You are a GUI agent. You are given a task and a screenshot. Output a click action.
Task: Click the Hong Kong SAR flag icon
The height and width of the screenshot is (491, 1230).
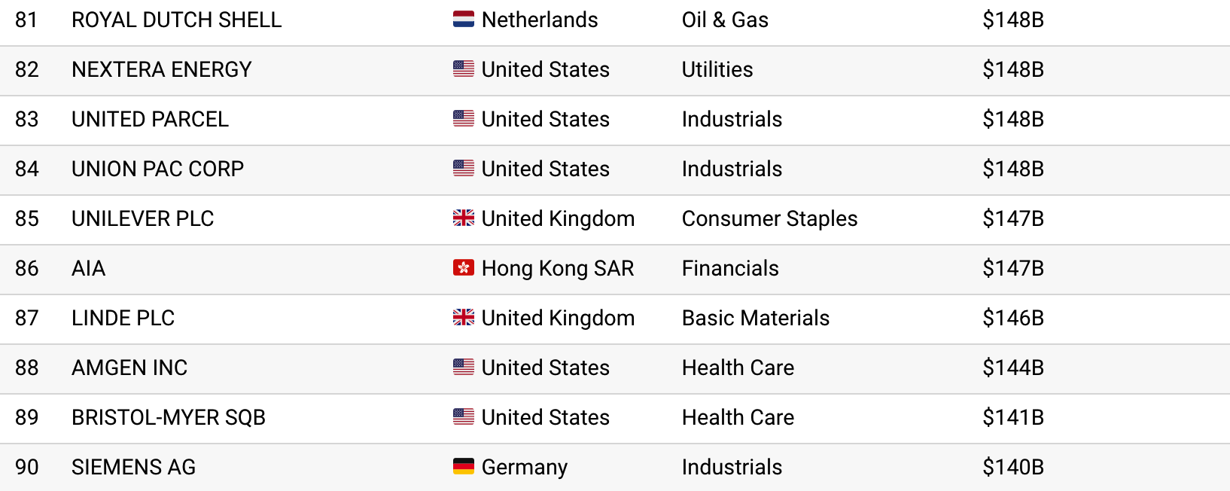(463, 268)
